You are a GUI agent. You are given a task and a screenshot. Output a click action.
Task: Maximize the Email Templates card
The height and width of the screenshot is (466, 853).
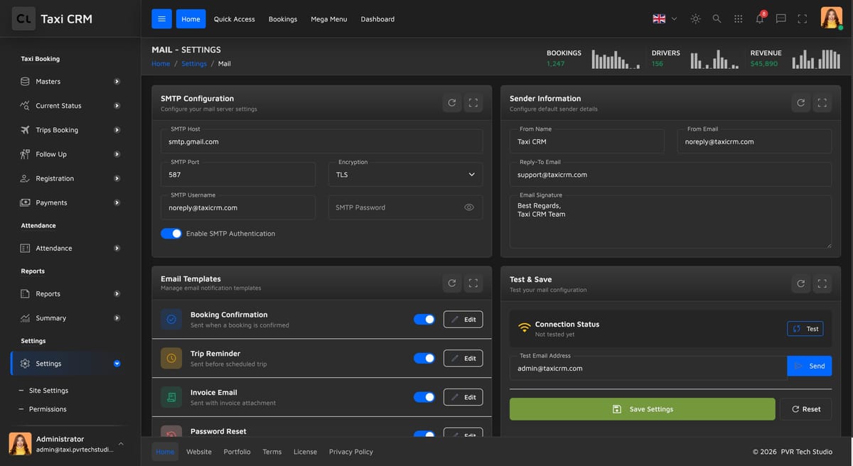[x=473, y=283]
